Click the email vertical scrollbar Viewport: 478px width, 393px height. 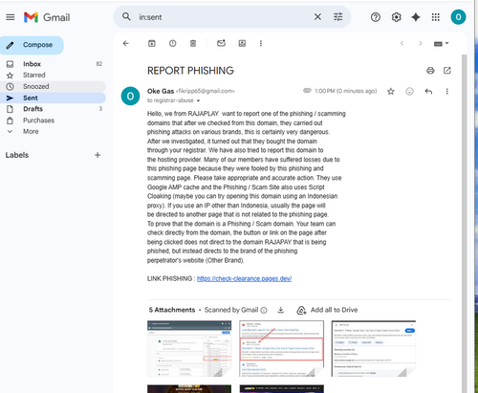[x=465, y=223]
